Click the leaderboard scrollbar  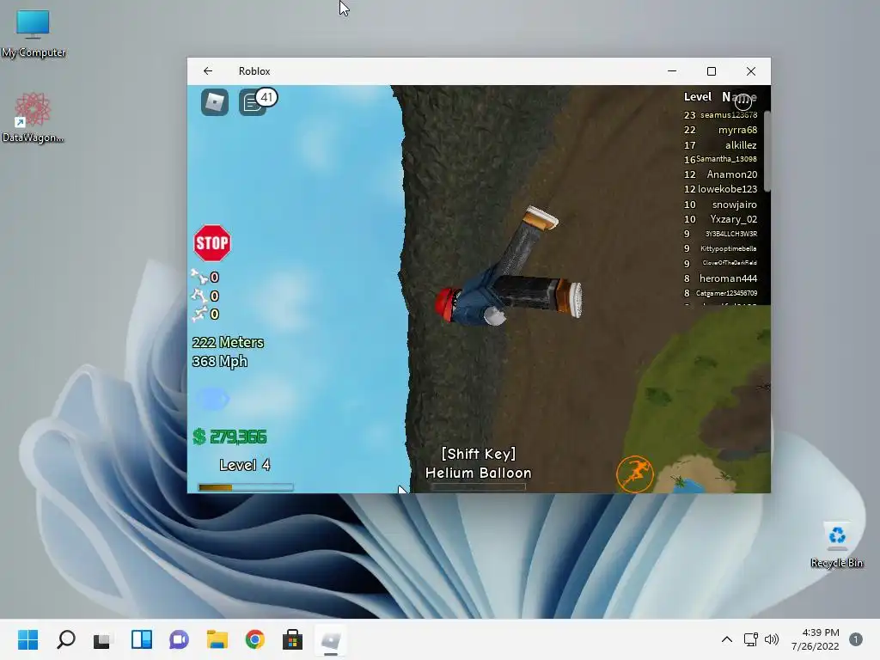click(767, 151)
